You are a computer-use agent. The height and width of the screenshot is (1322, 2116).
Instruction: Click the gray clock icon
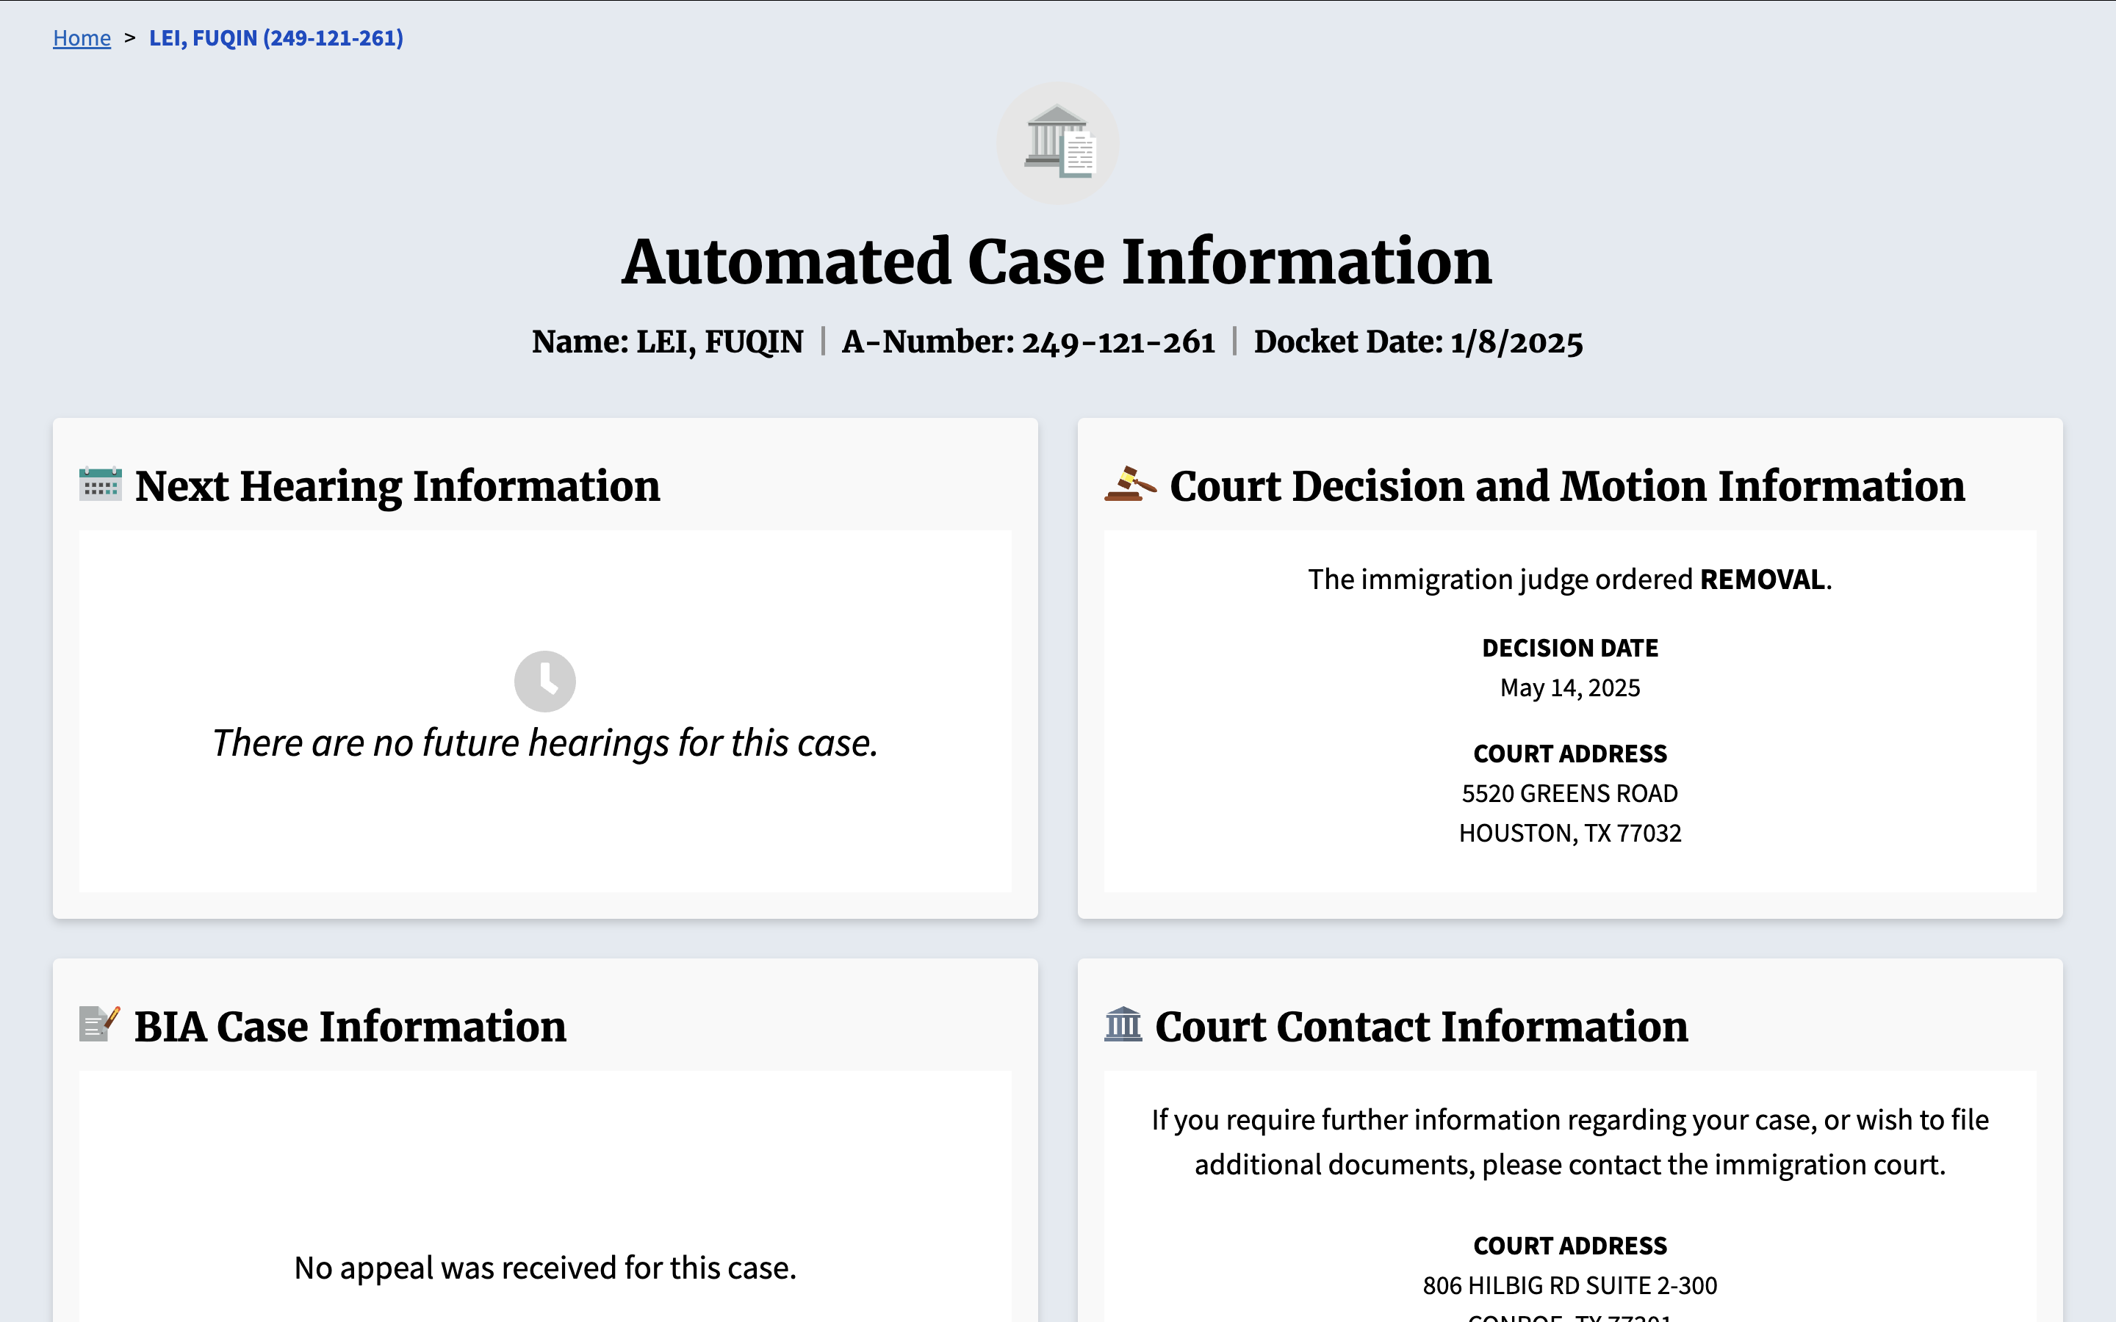point(544,680)
